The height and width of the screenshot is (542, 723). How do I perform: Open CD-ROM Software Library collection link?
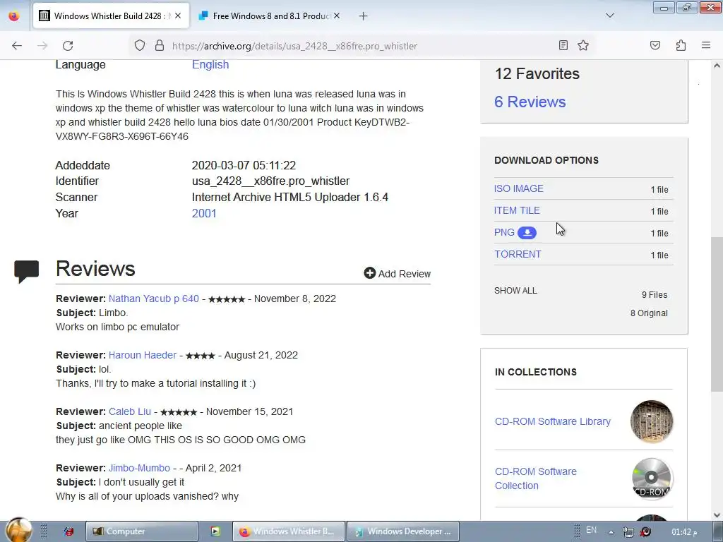[552, 422]
